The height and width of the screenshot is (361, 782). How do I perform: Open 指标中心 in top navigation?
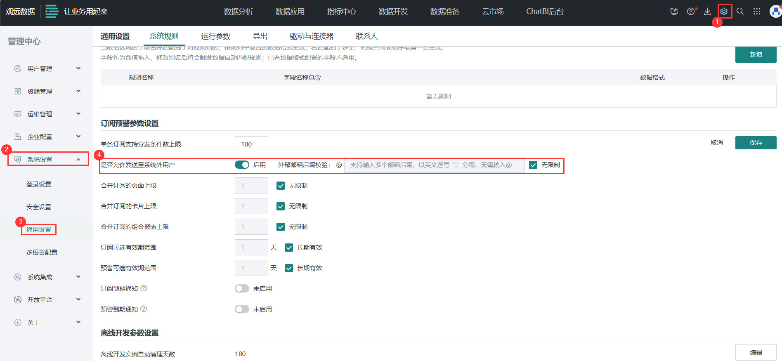341,12
